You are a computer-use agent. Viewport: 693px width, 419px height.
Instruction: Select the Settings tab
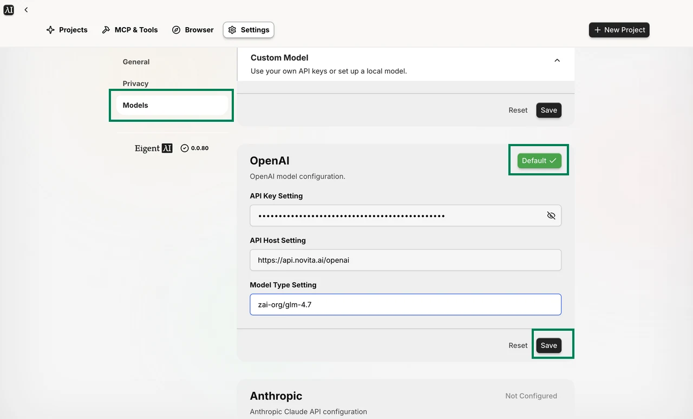pos(249,30)
